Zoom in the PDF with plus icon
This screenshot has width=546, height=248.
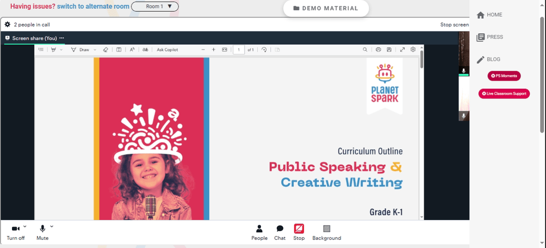click(214, 50)
